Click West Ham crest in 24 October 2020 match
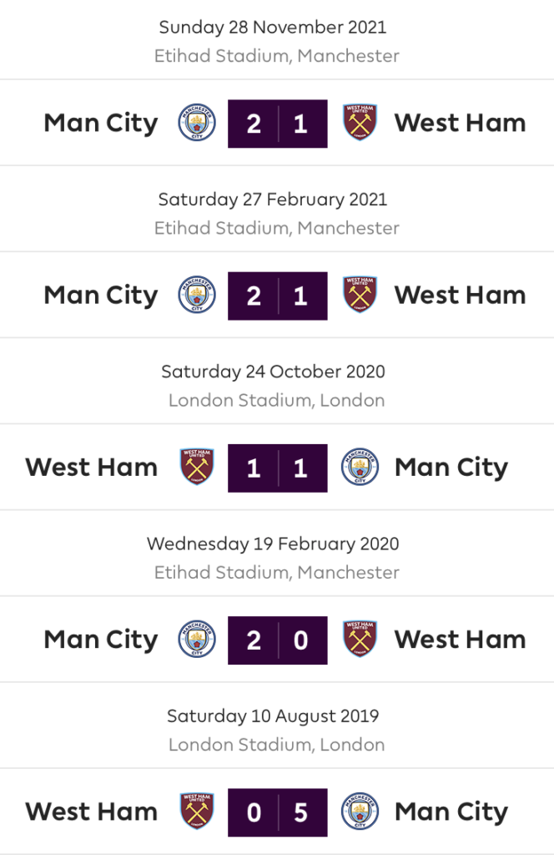Image resolution: width=554 pixels, height=855 pixels. (197, 467)
